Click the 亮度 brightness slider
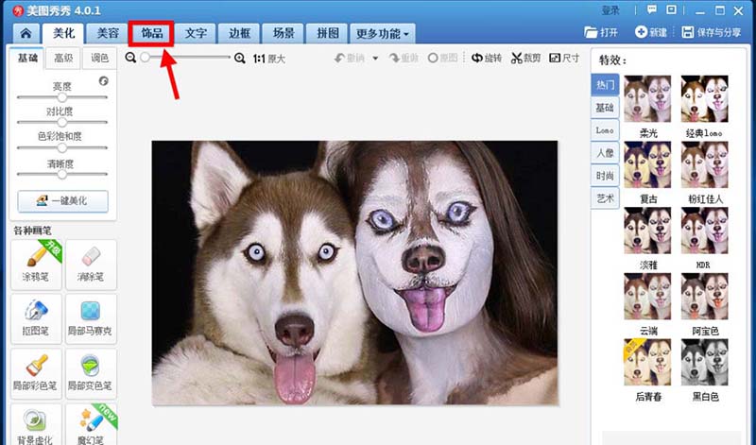 tap(61, 97)
